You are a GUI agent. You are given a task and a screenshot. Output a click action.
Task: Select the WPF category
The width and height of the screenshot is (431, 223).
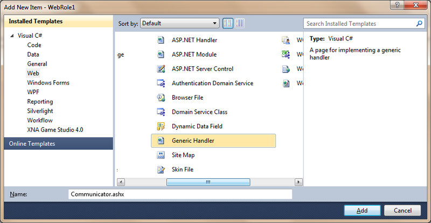pos(33,92)
